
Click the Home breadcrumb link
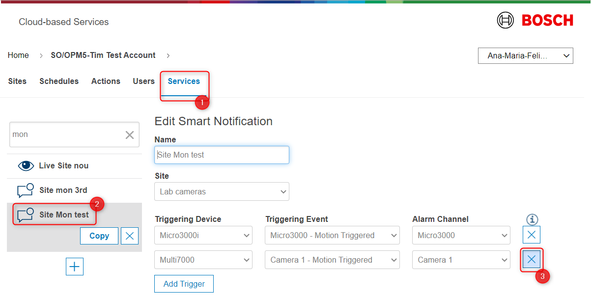pyautogui.click(x=18, y=55)
